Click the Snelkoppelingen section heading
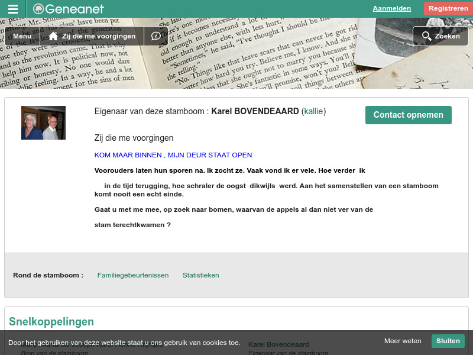Screen dimensions: 473x355 51,322
